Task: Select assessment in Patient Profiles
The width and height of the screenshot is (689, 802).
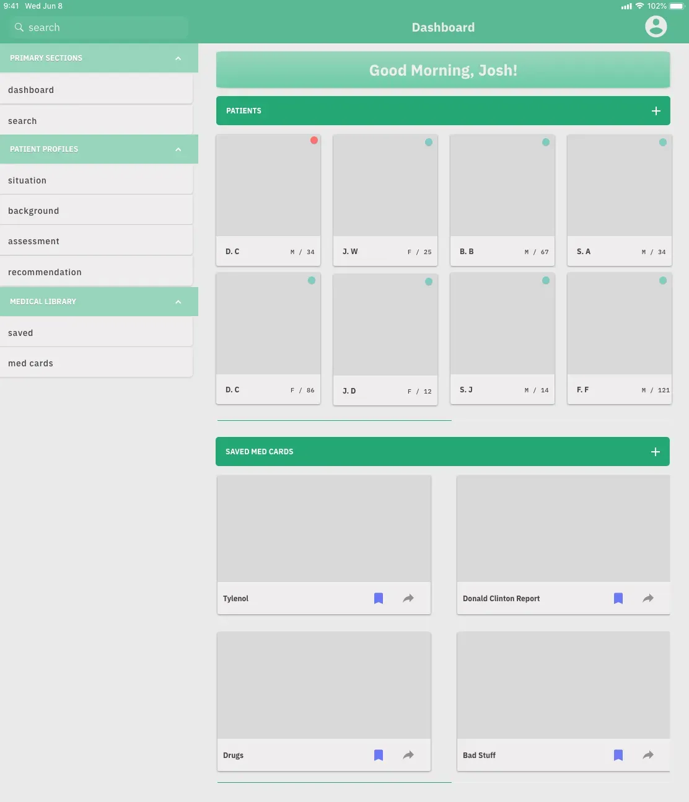Action: [x=96, y=241]
